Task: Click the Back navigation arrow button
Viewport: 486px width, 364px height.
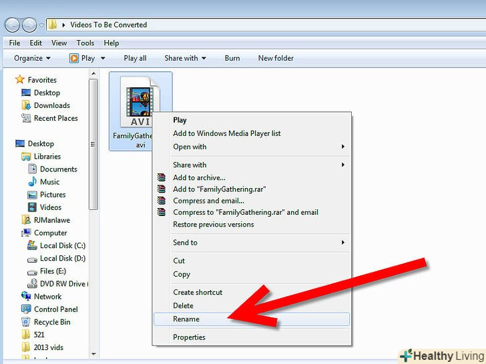Action: 13,25
